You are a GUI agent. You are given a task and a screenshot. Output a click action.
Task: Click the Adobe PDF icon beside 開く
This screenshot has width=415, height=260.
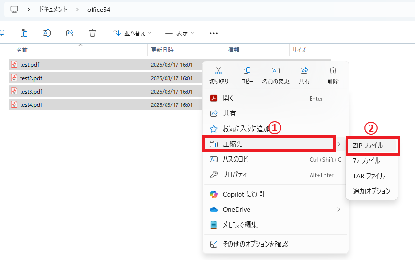[214, 98]
